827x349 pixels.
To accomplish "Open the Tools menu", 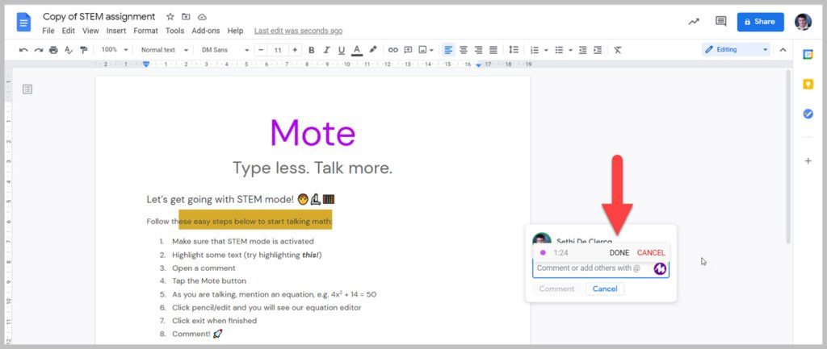I will (x=174, y=31).
